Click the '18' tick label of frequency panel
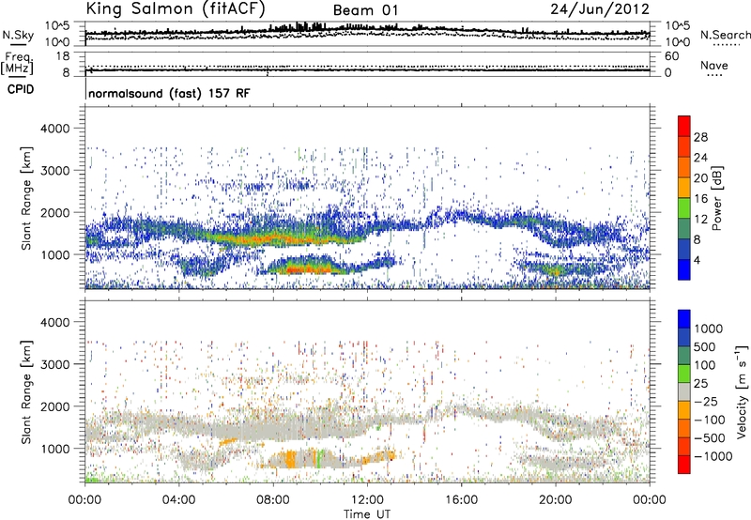 (x=63, y=56)
